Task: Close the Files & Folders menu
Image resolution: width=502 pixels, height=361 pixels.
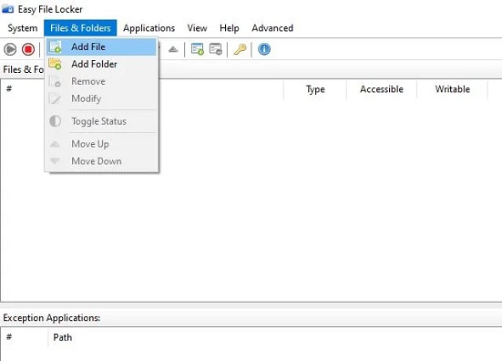Action: tap(80, 28)
